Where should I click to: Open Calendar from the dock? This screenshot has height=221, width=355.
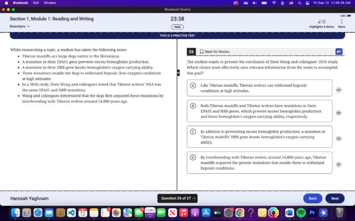(x=83, y=213)
